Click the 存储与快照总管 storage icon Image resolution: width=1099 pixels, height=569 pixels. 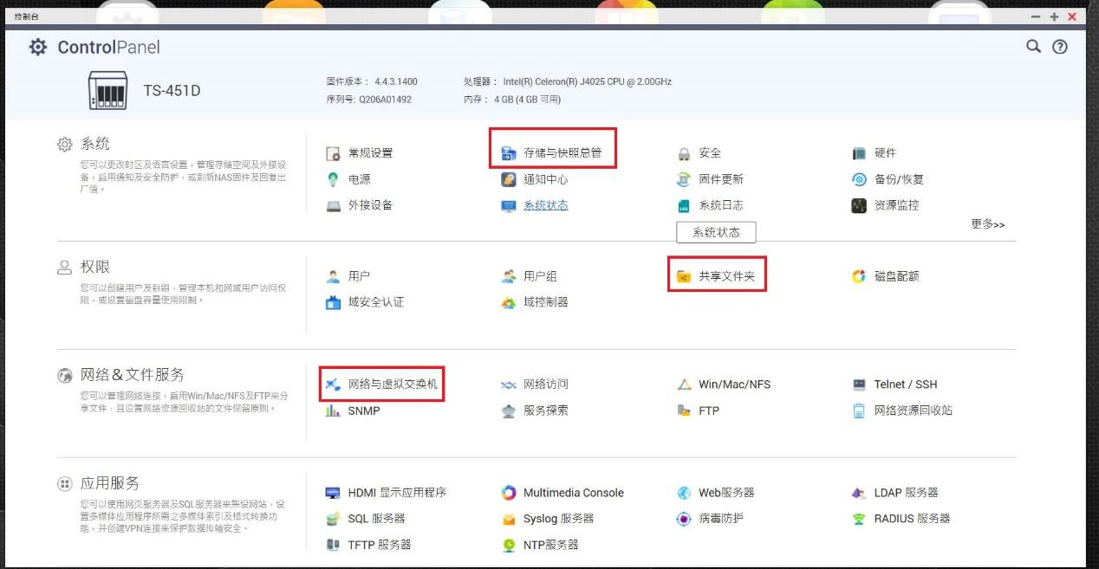[x=508, y=153]
